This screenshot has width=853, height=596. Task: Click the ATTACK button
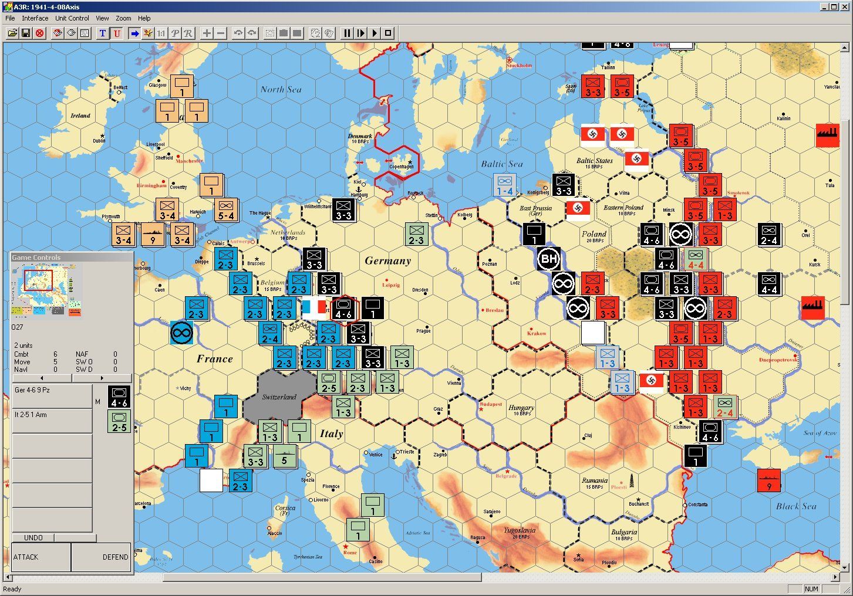[x=41, y=557]
